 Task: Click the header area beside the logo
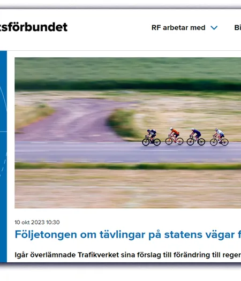point(109,27)
